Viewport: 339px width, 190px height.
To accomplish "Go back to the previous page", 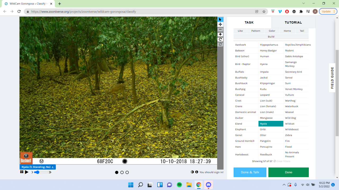I will [x=5, y=12].
